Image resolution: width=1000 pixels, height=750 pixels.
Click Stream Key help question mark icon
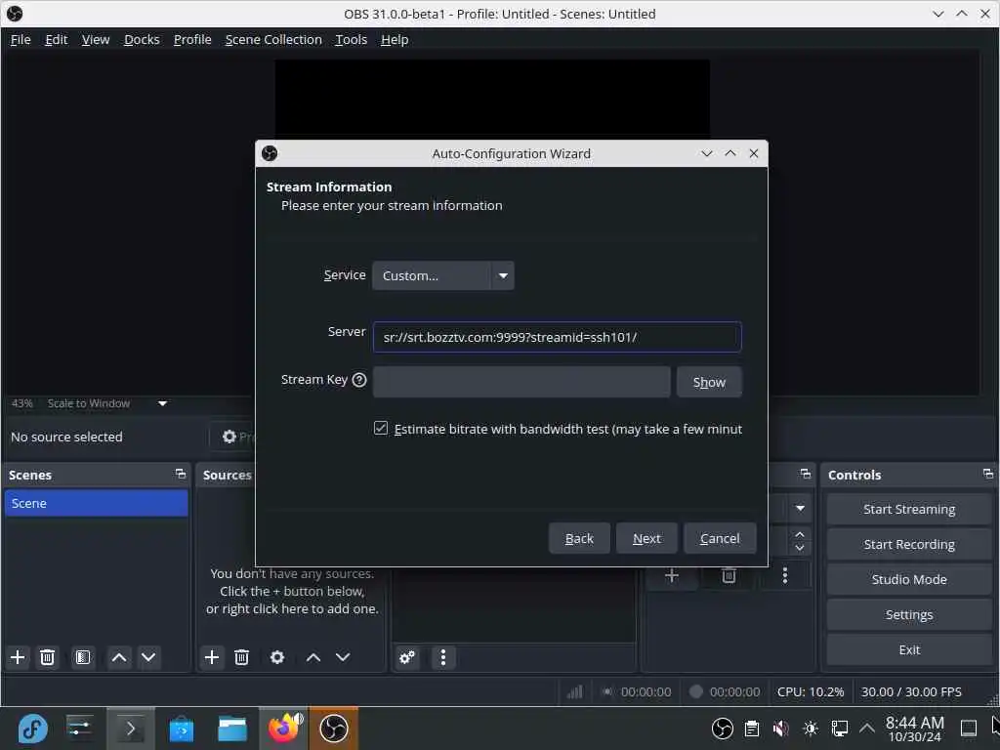[359, 380]
